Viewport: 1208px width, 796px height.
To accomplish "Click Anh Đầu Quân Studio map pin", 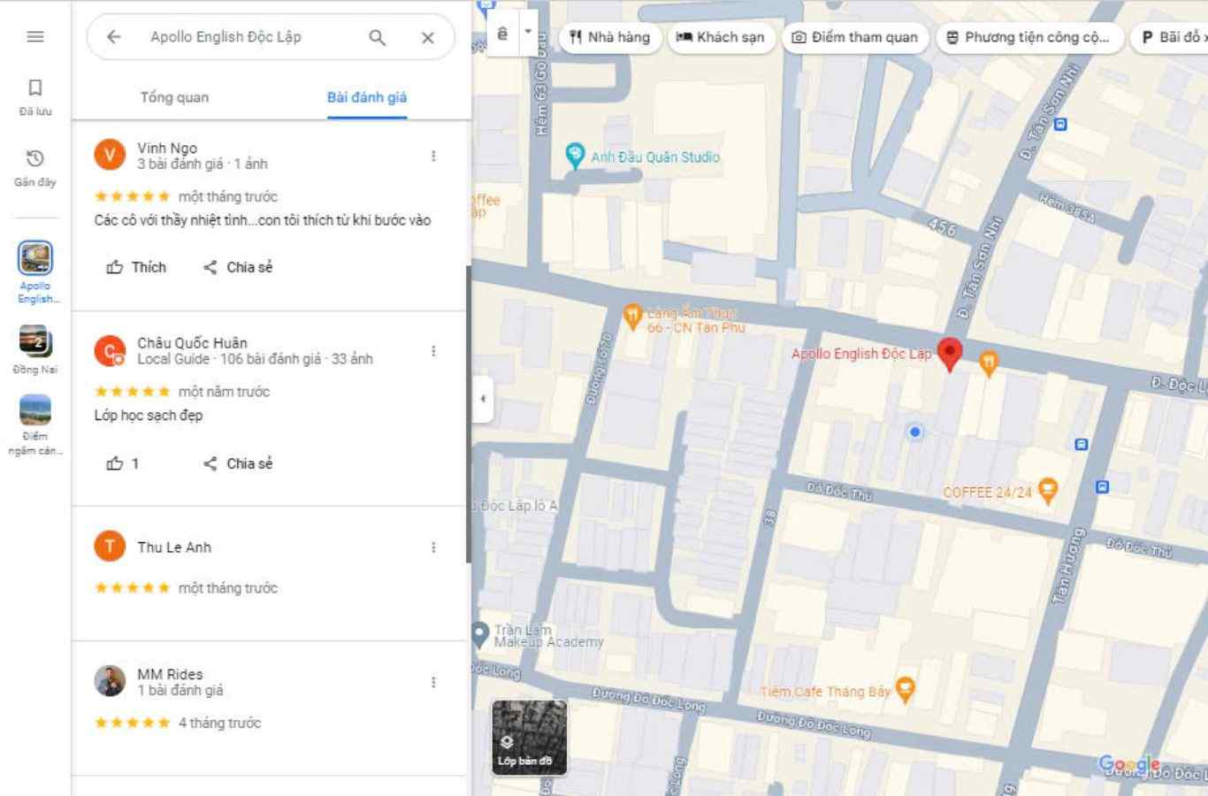I will [575, 156].
